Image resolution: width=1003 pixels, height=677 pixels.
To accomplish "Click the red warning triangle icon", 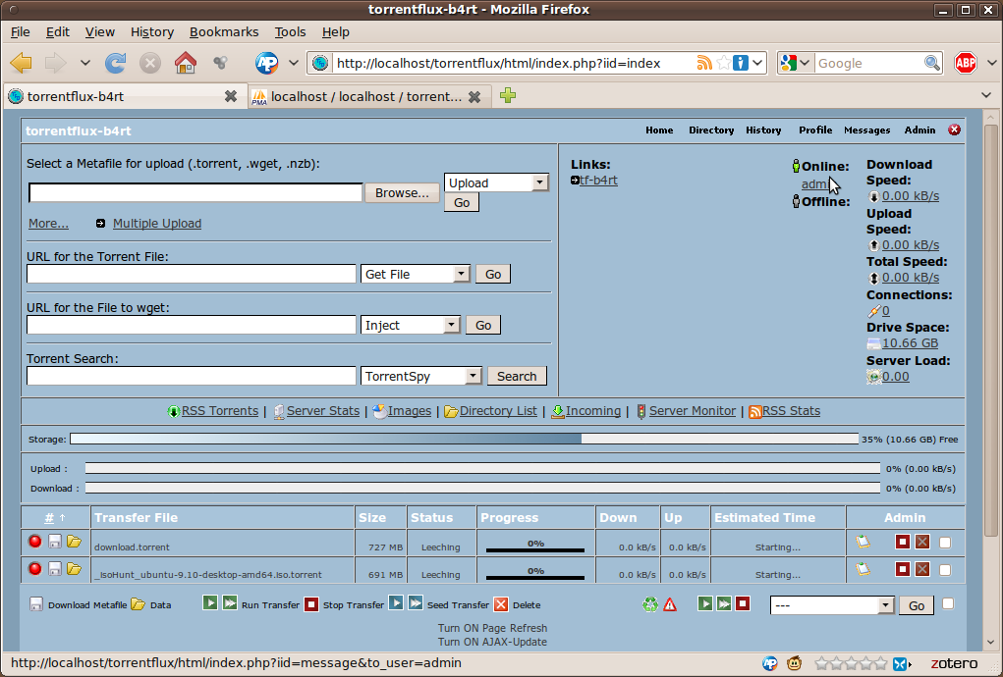I will click(x=670, y=604).
